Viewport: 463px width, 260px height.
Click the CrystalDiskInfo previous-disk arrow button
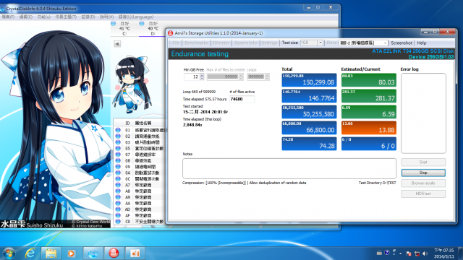pos(117,44)
